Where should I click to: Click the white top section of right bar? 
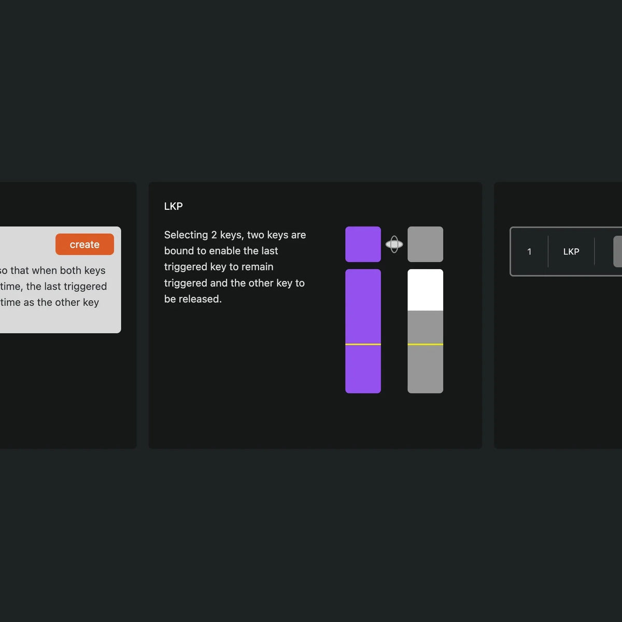(x=425, y=289)
